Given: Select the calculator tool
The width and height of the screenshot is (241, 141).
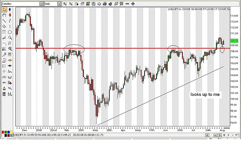Looking at the screenshot, I should (x=4, y=94).
